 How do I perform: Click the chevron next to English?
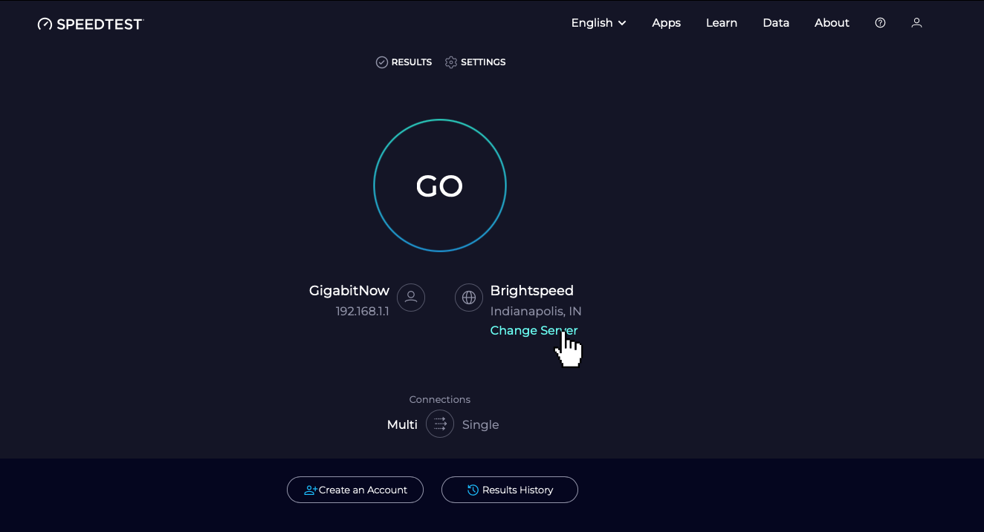(622, 23)
